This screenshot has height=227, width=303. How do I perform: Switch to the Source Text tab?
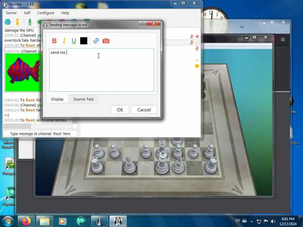tap(83, 99)
